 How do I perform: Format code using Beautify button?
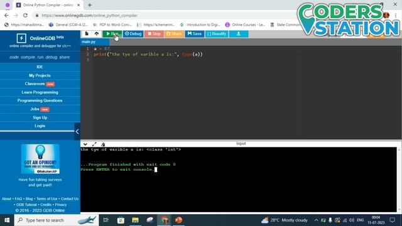click(x=217, y=34)
